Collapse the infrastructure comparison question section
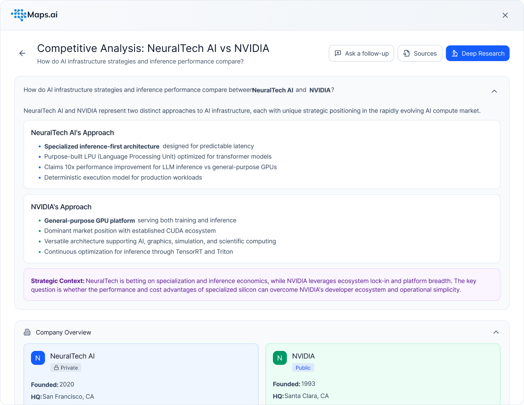Screen dimensions: 524x405 pyautogui.click(x=494, y=91)
